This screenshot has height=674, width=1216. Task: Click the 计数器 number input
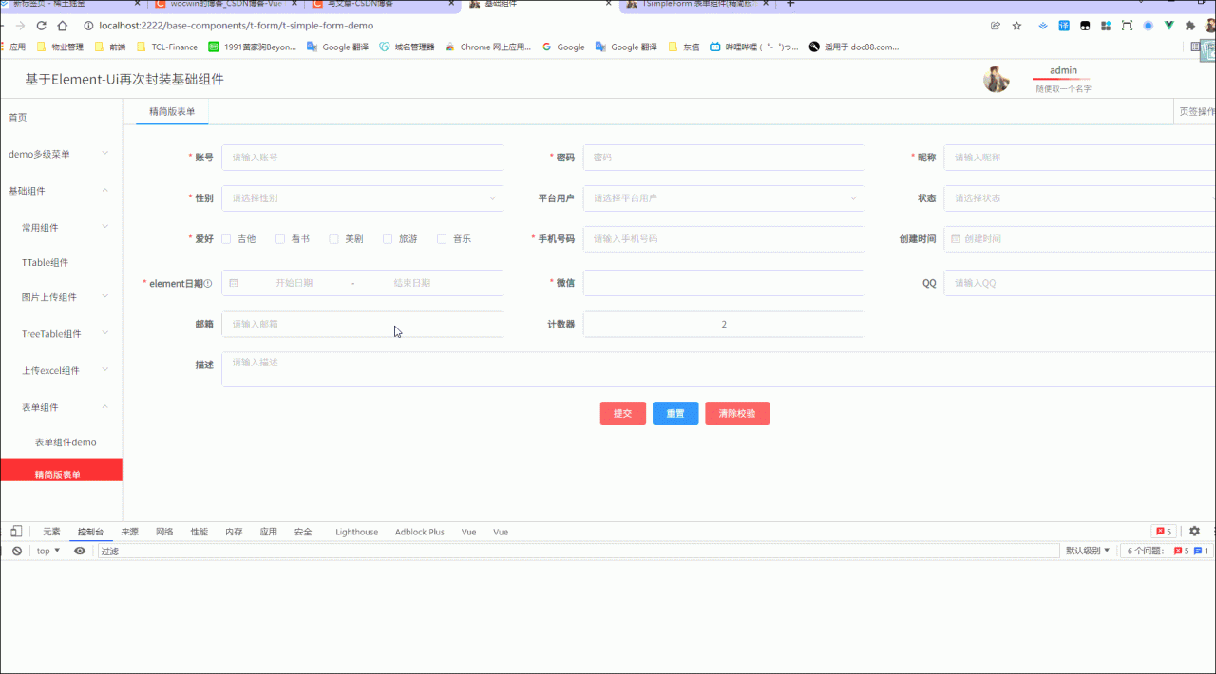(x=724, y=325)
